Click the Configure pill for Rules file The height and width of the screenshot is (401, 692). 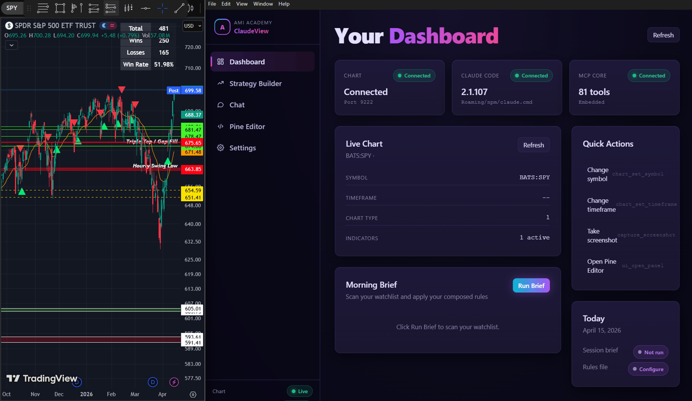coord(648,369)
